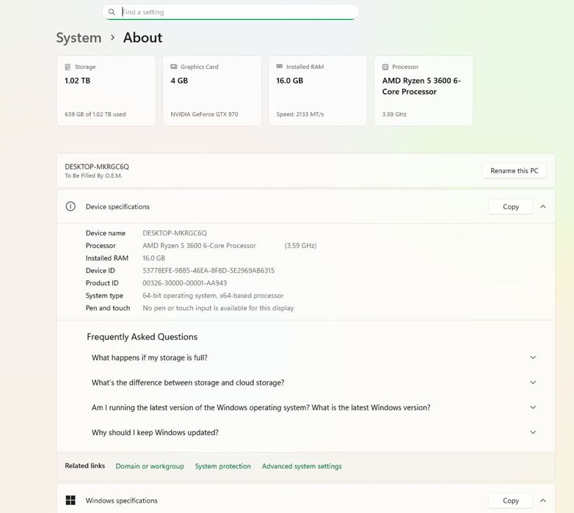Viewport: 574px width, 513px height.
Task: Open the Graphics Card 4 GB card
Action: click(212, 91)
